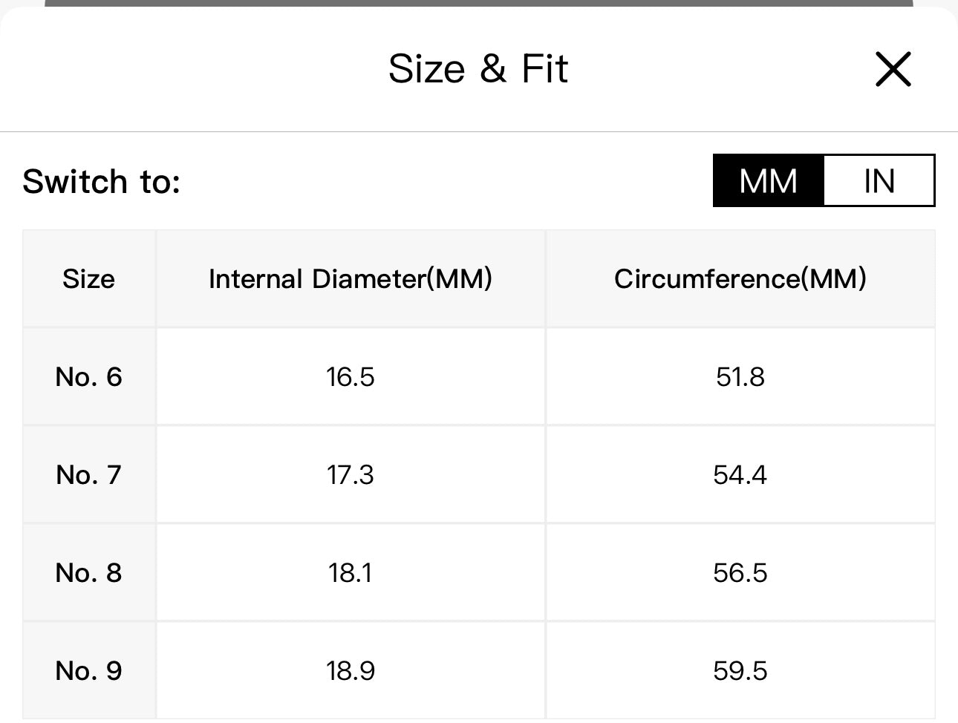
Task: Click the 17.3 internal diameter value
Action: [351, 475]
